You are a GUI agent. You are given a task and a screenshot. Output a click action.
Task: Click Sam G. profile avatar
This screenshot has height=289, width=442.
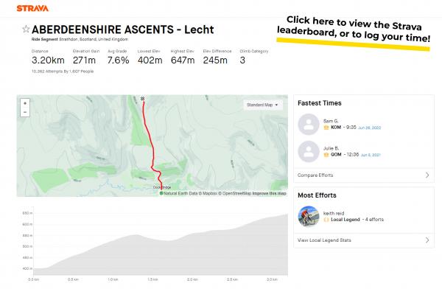click(x=309, y=124)
